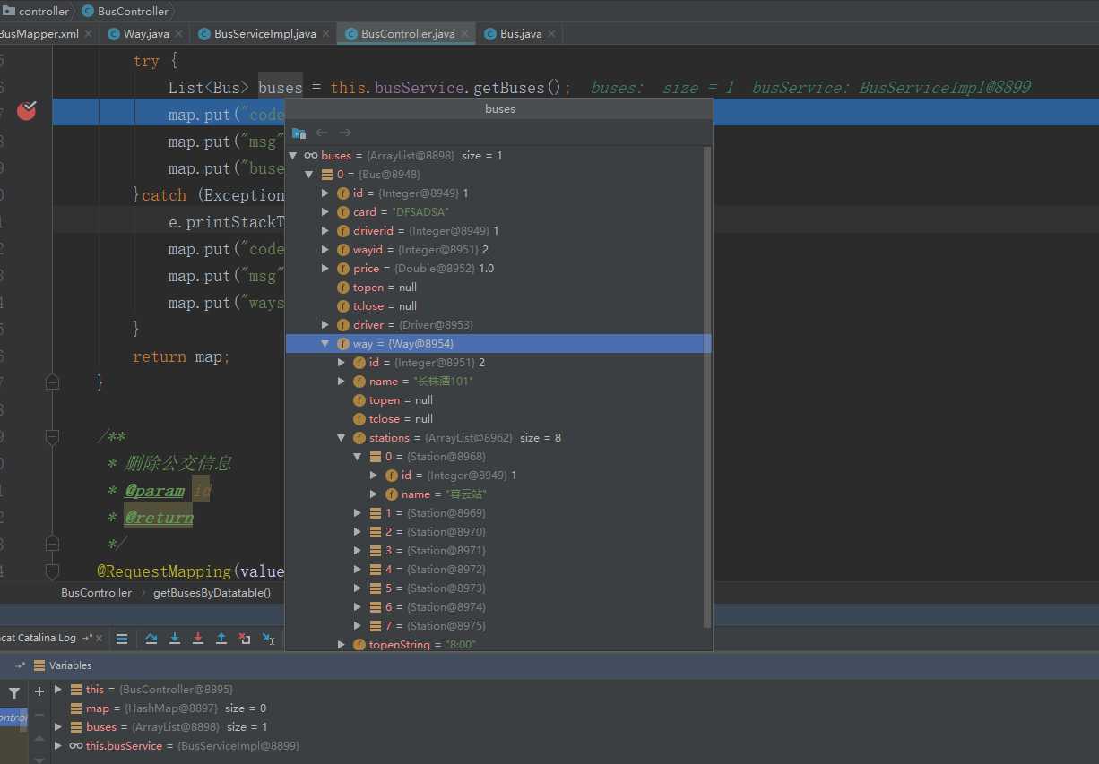Click the getBuses() method call in code
The image size is (1099, 764).
point(522,88)
